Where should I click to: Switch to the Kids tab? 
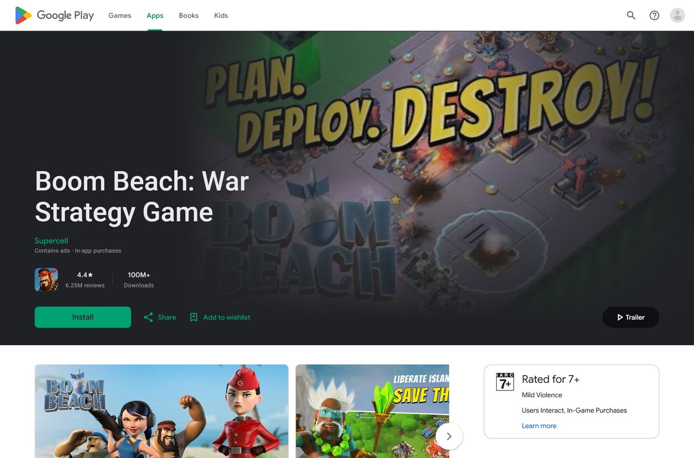[221, 16]
